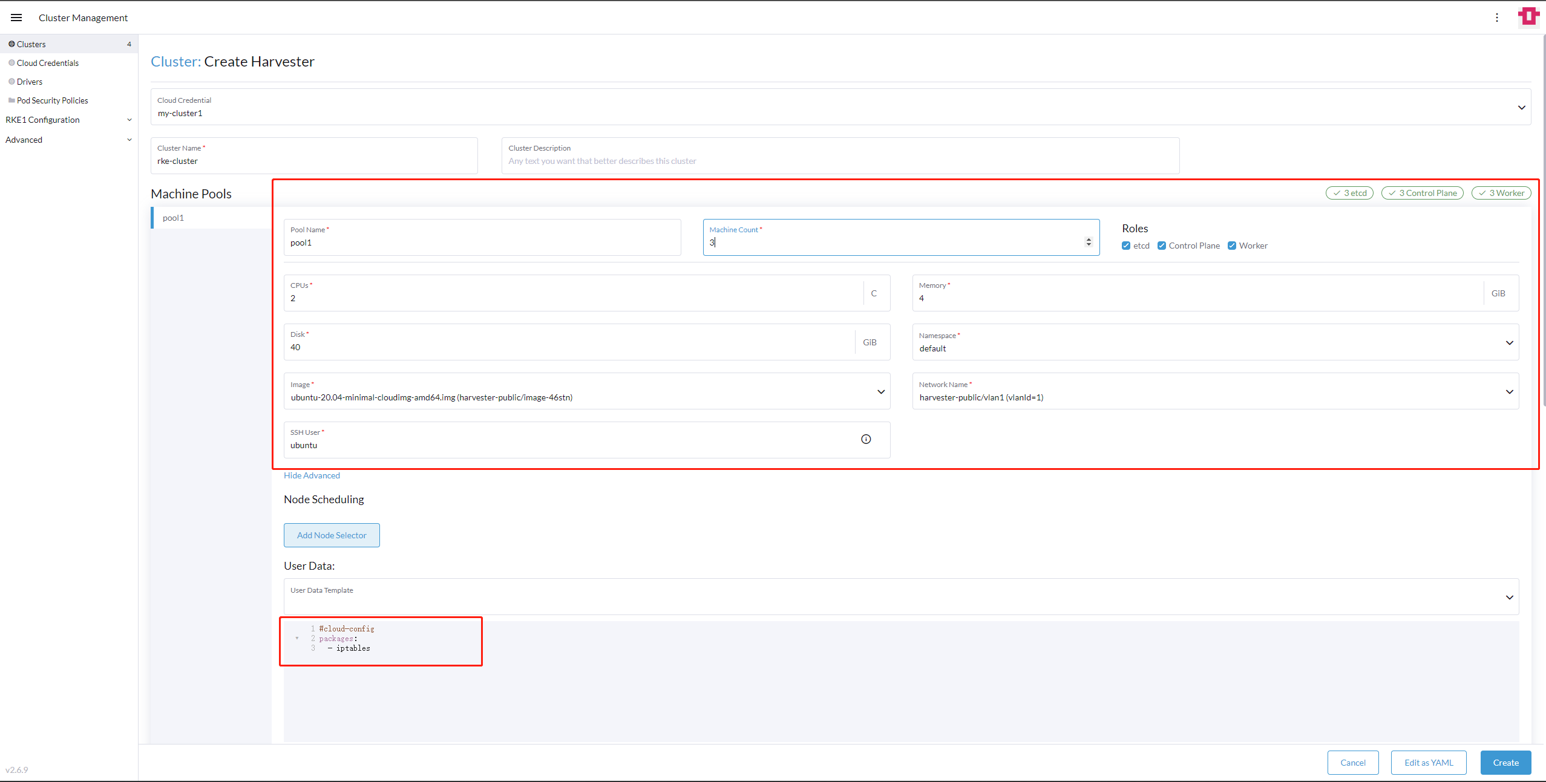
Task: Click the 3 Control Plane status badge
Action: (x=1422, y=193)
